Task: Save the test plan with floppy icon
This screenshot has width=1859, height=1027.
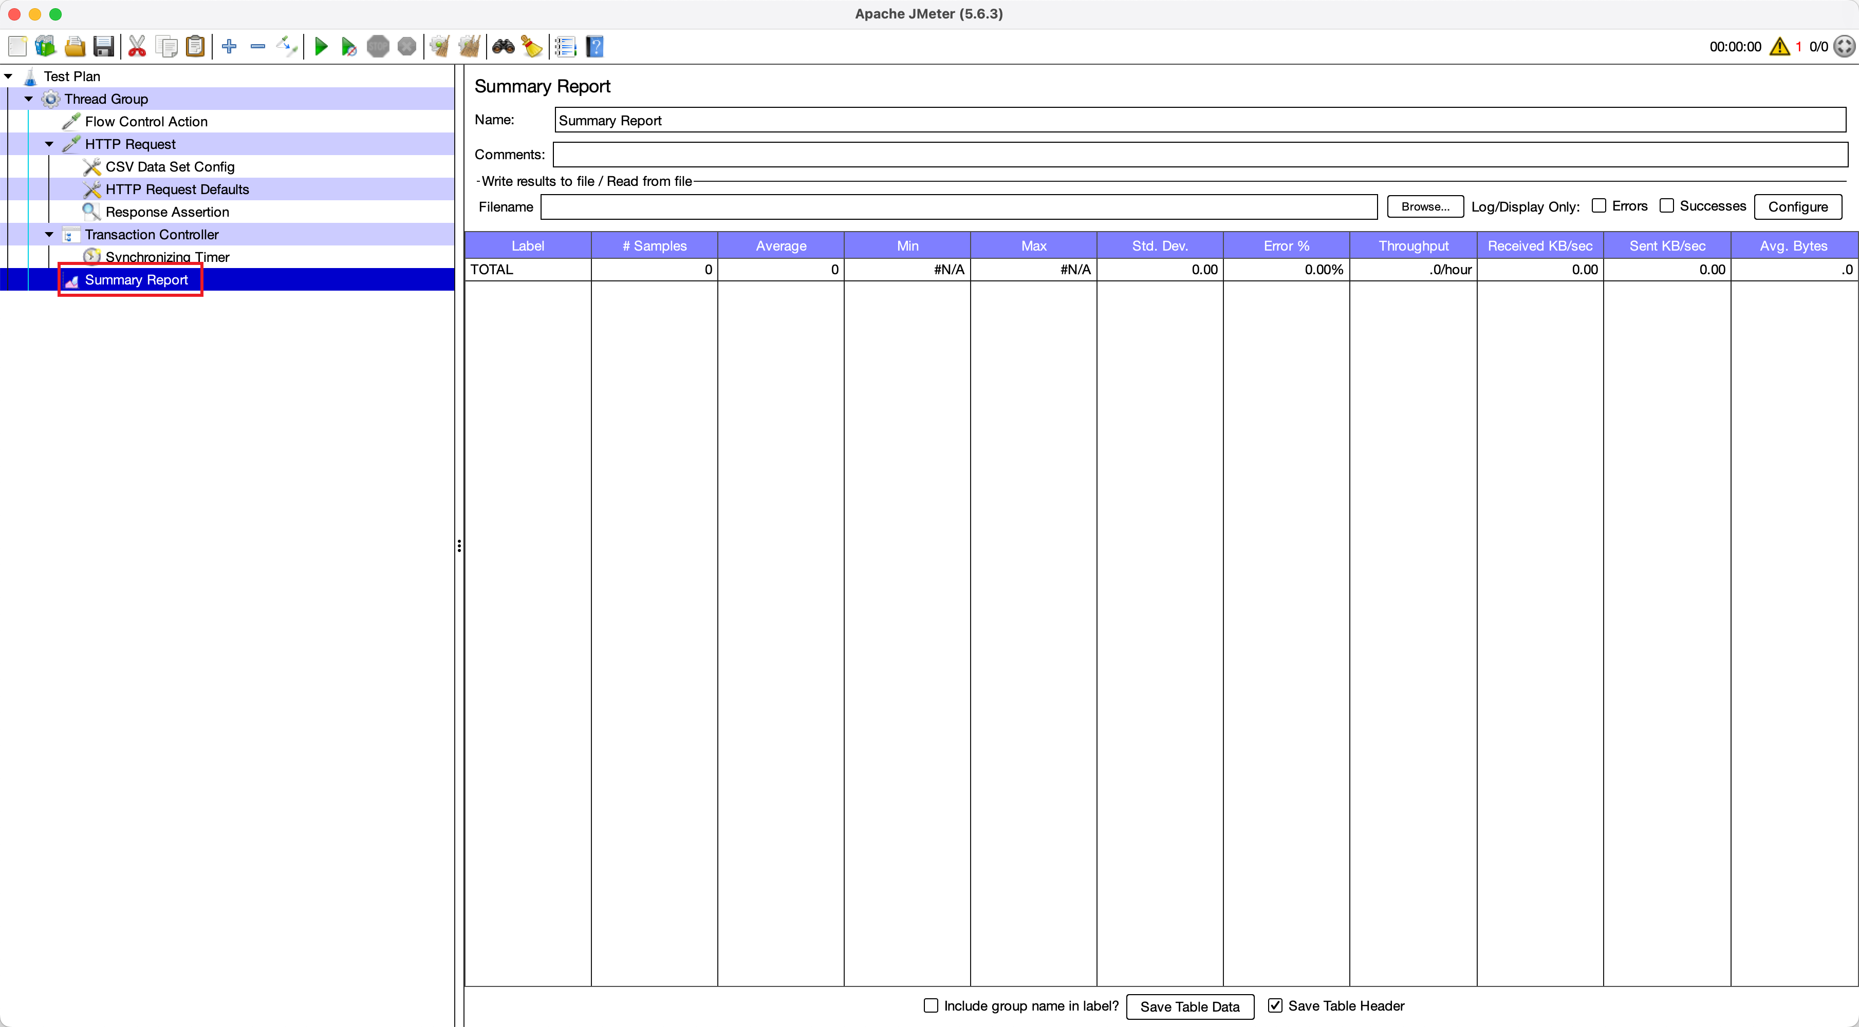Action: click(x=104, y=47)
